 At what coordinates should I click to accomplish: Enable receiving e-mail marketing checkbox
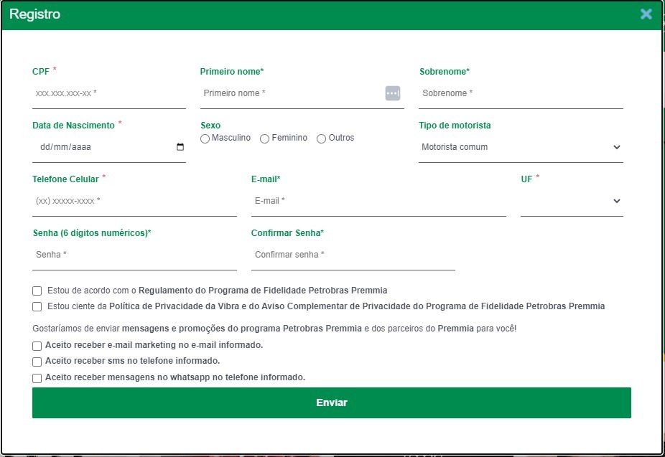pyautogui.click(x=37, y=346)
